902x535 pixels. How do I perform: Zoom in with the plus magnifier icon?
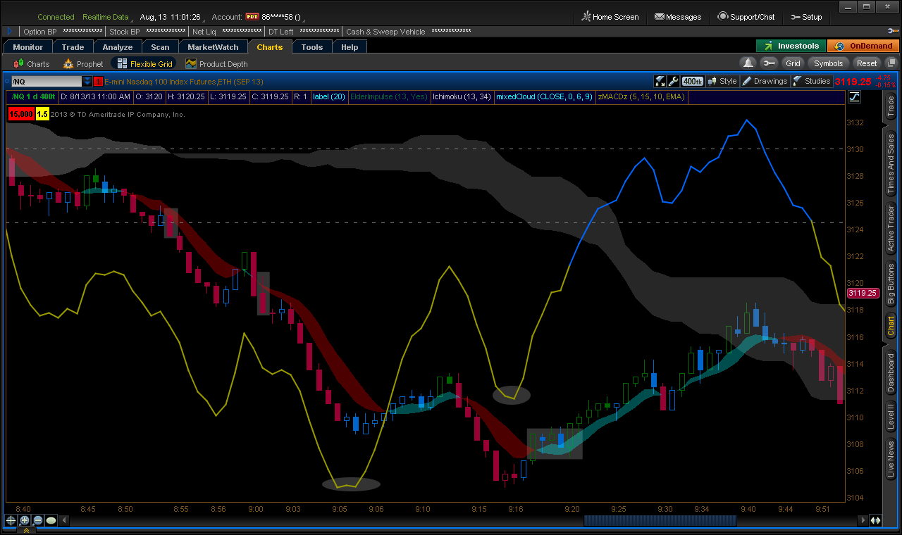click(x=24, y=520)
